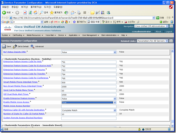Open SIP Dual Mode Alert Timer link
The width and height of the screenshot is (176, 133).
click(16, 94)
